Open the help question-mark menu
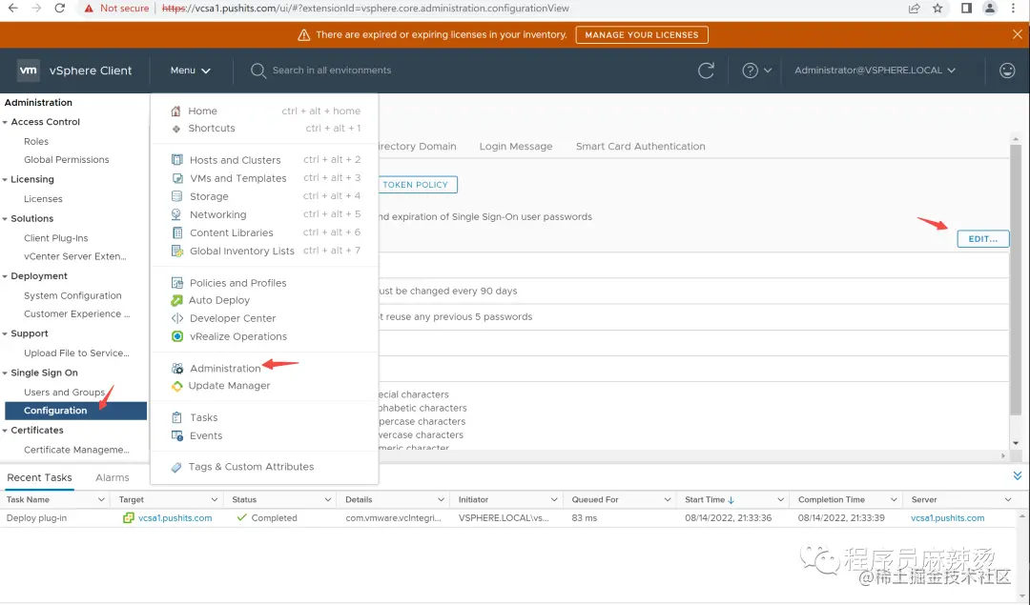The height and width of the screenshot is (605, 1030). (x=756, y=71)
